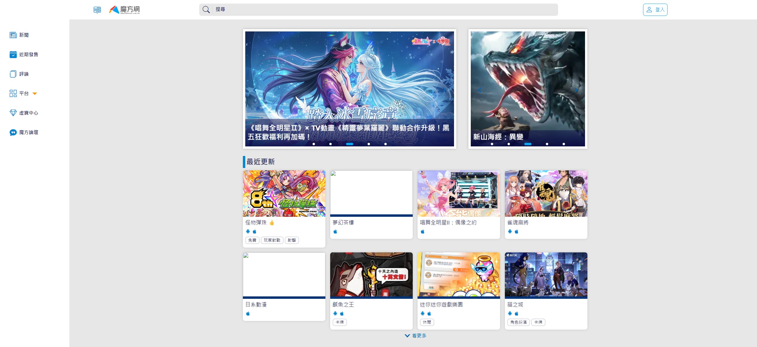757x347 pixels.
Task: Click the 登入 login button
Action: click(x=655, y=9)
